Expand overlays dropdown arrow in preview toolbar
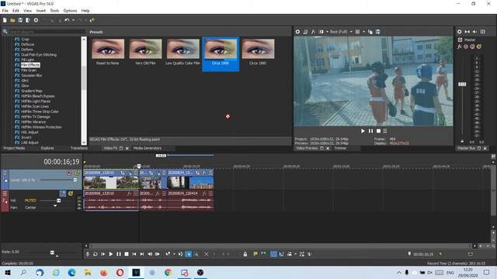 coord(363,32)
